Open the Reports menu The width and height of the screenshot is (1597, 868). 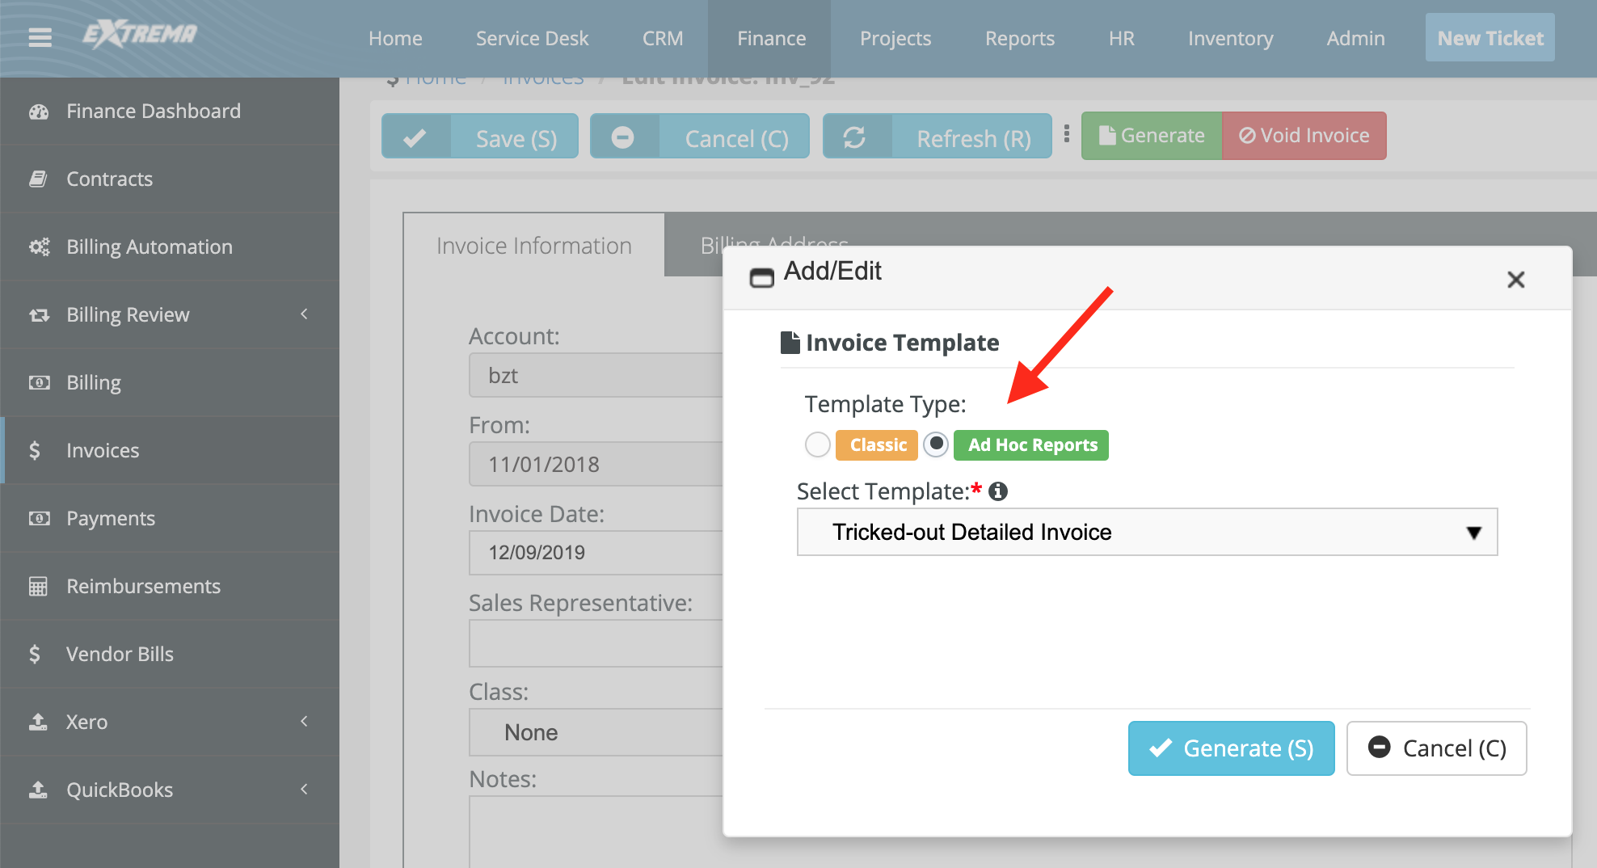click(1020, 38)
